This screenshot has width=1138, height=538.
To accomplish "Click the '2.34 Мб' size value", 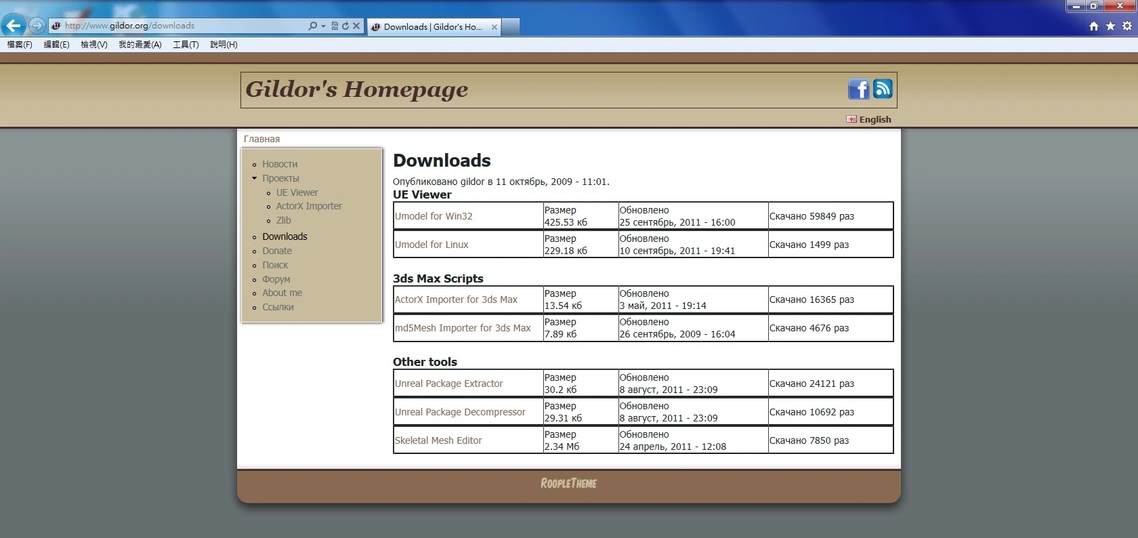I will [562, 447].
